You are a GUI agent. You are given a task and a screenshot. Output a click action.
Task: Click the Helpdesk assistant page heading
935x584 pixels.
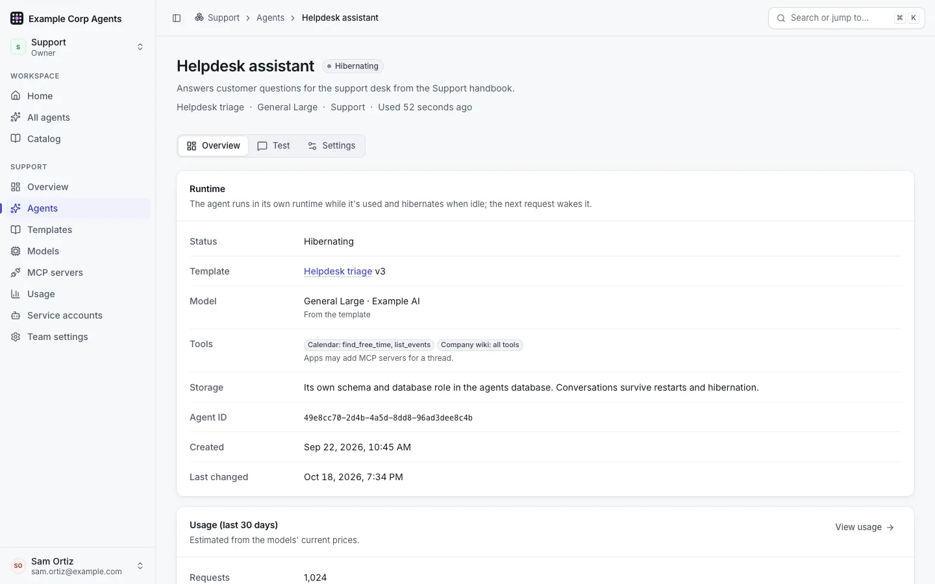point(245,66)
